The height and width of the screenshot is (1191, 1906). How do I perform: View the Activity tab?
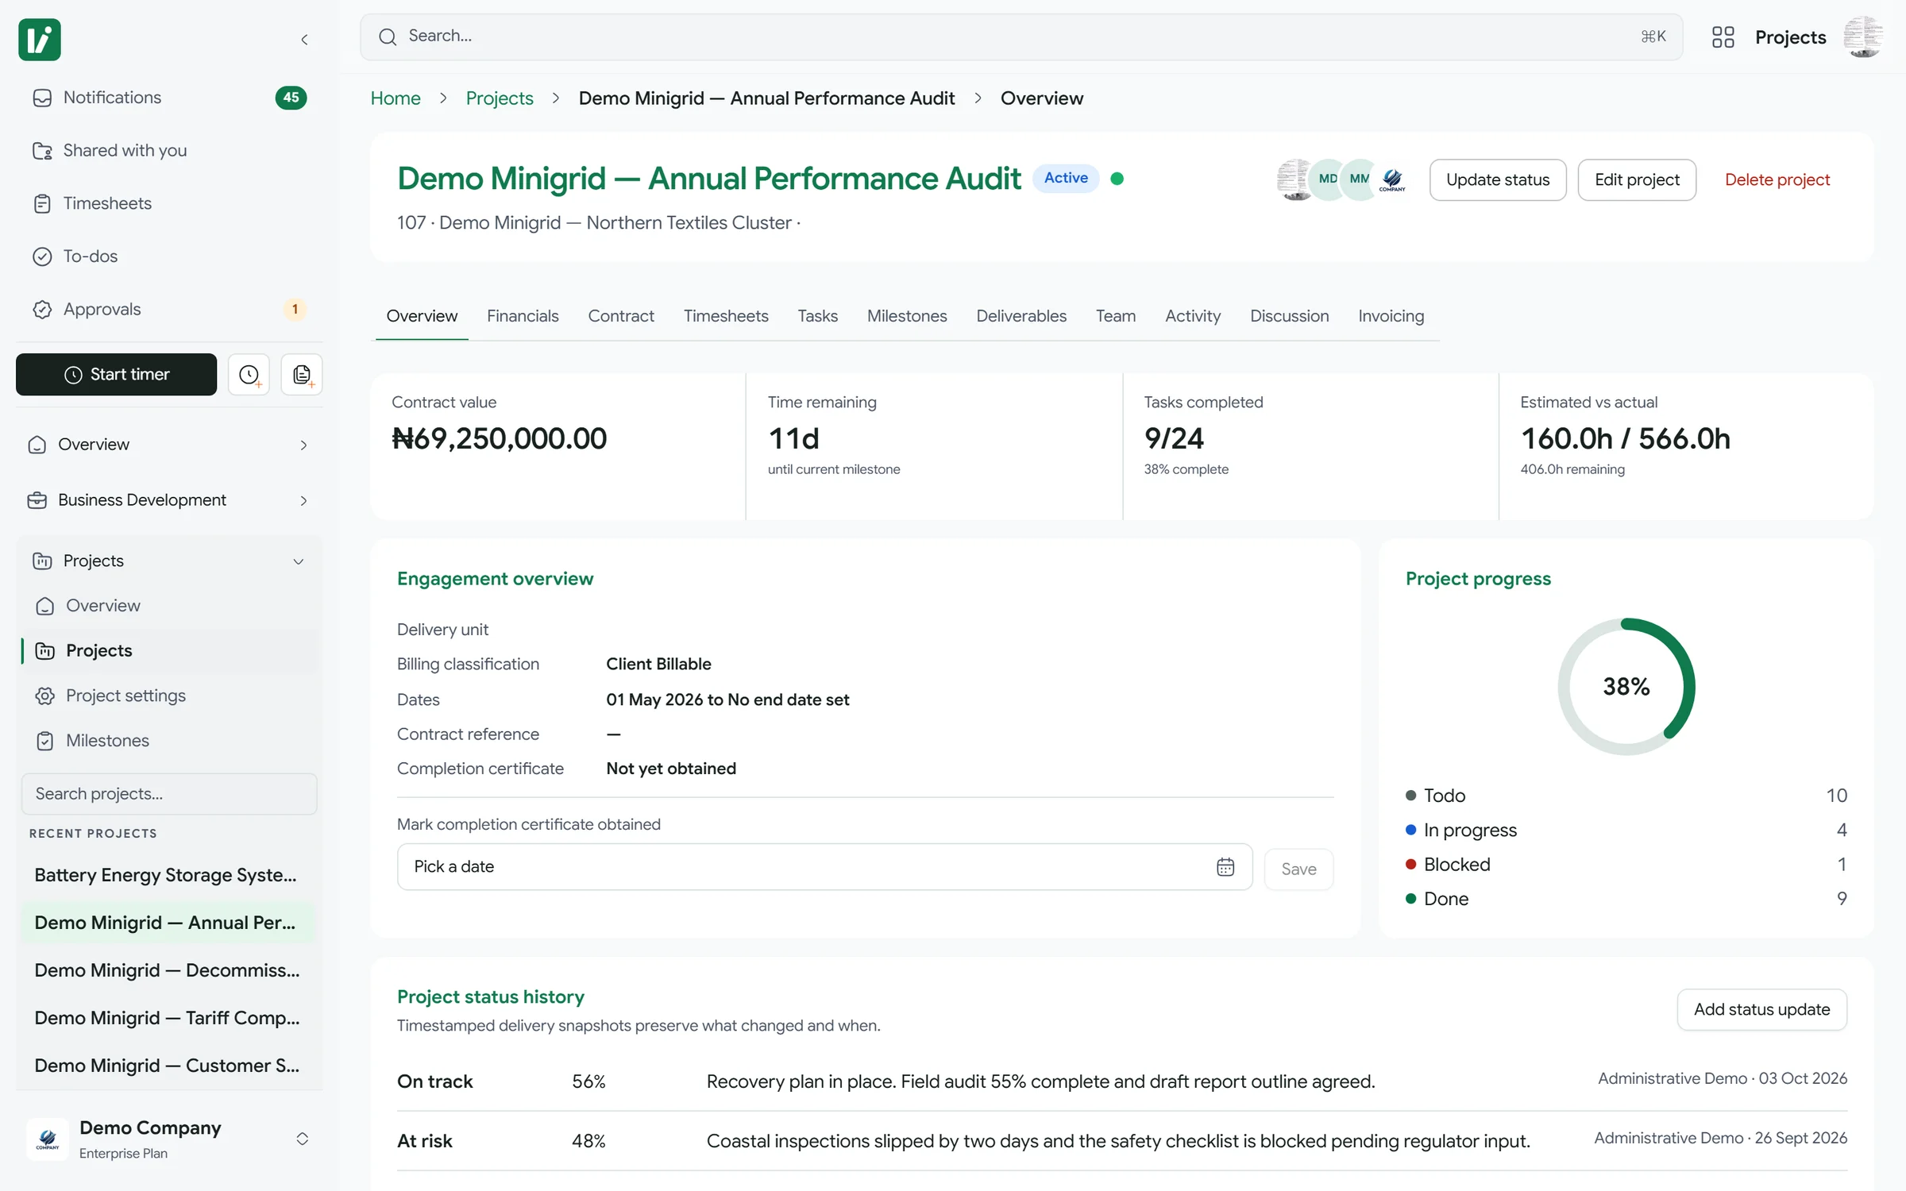coord(1193,316)
